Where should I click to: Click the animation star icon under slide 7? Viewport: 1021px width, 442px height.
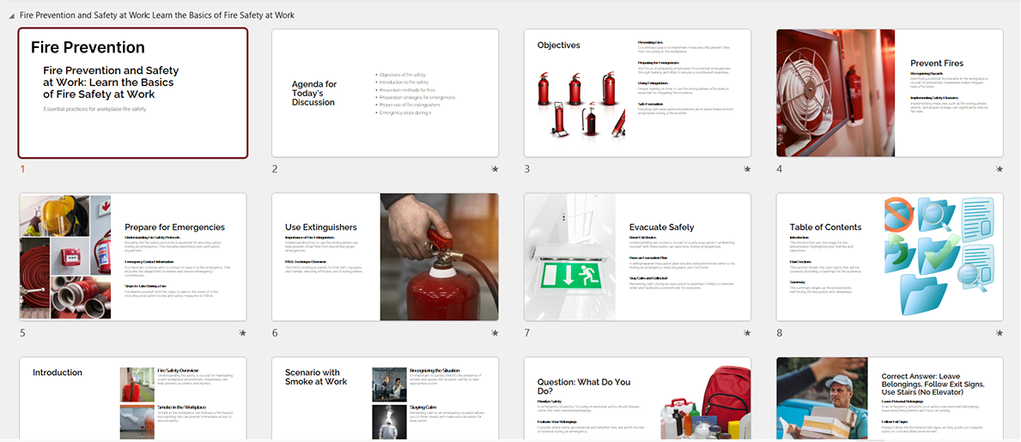pos(747,333)
